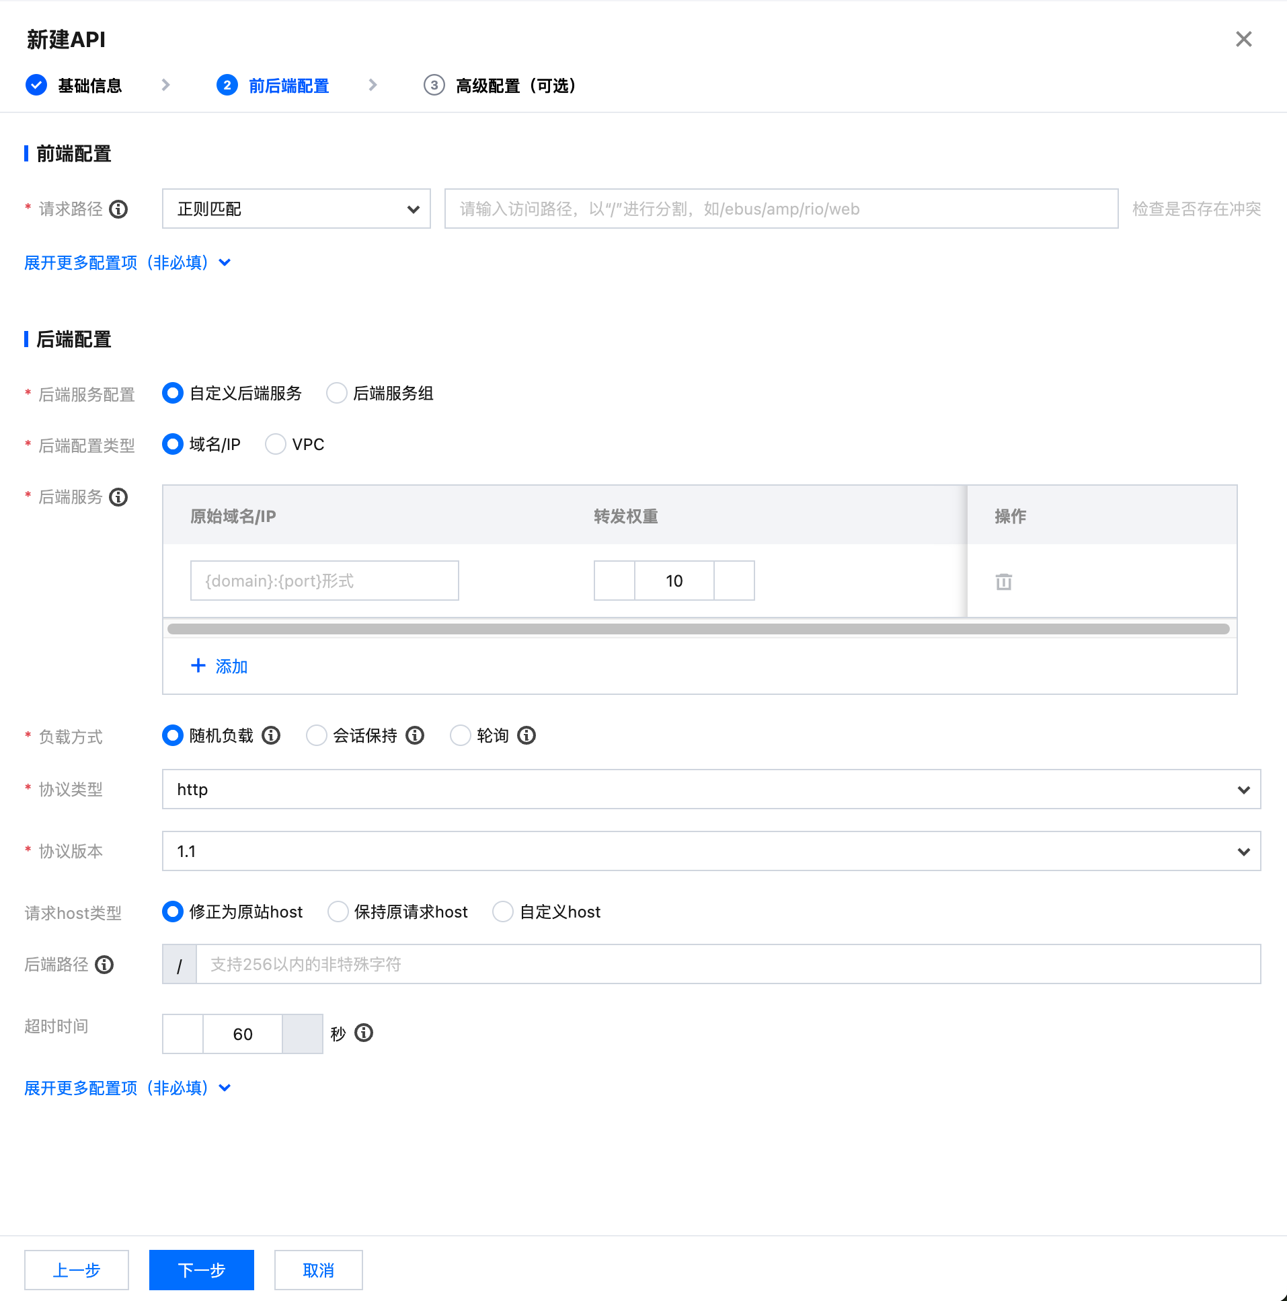Click the {domain}:{port} input field
The height and width of the screenshot is (1301, 1287).
pyautogui.click(x=325, y=581)
